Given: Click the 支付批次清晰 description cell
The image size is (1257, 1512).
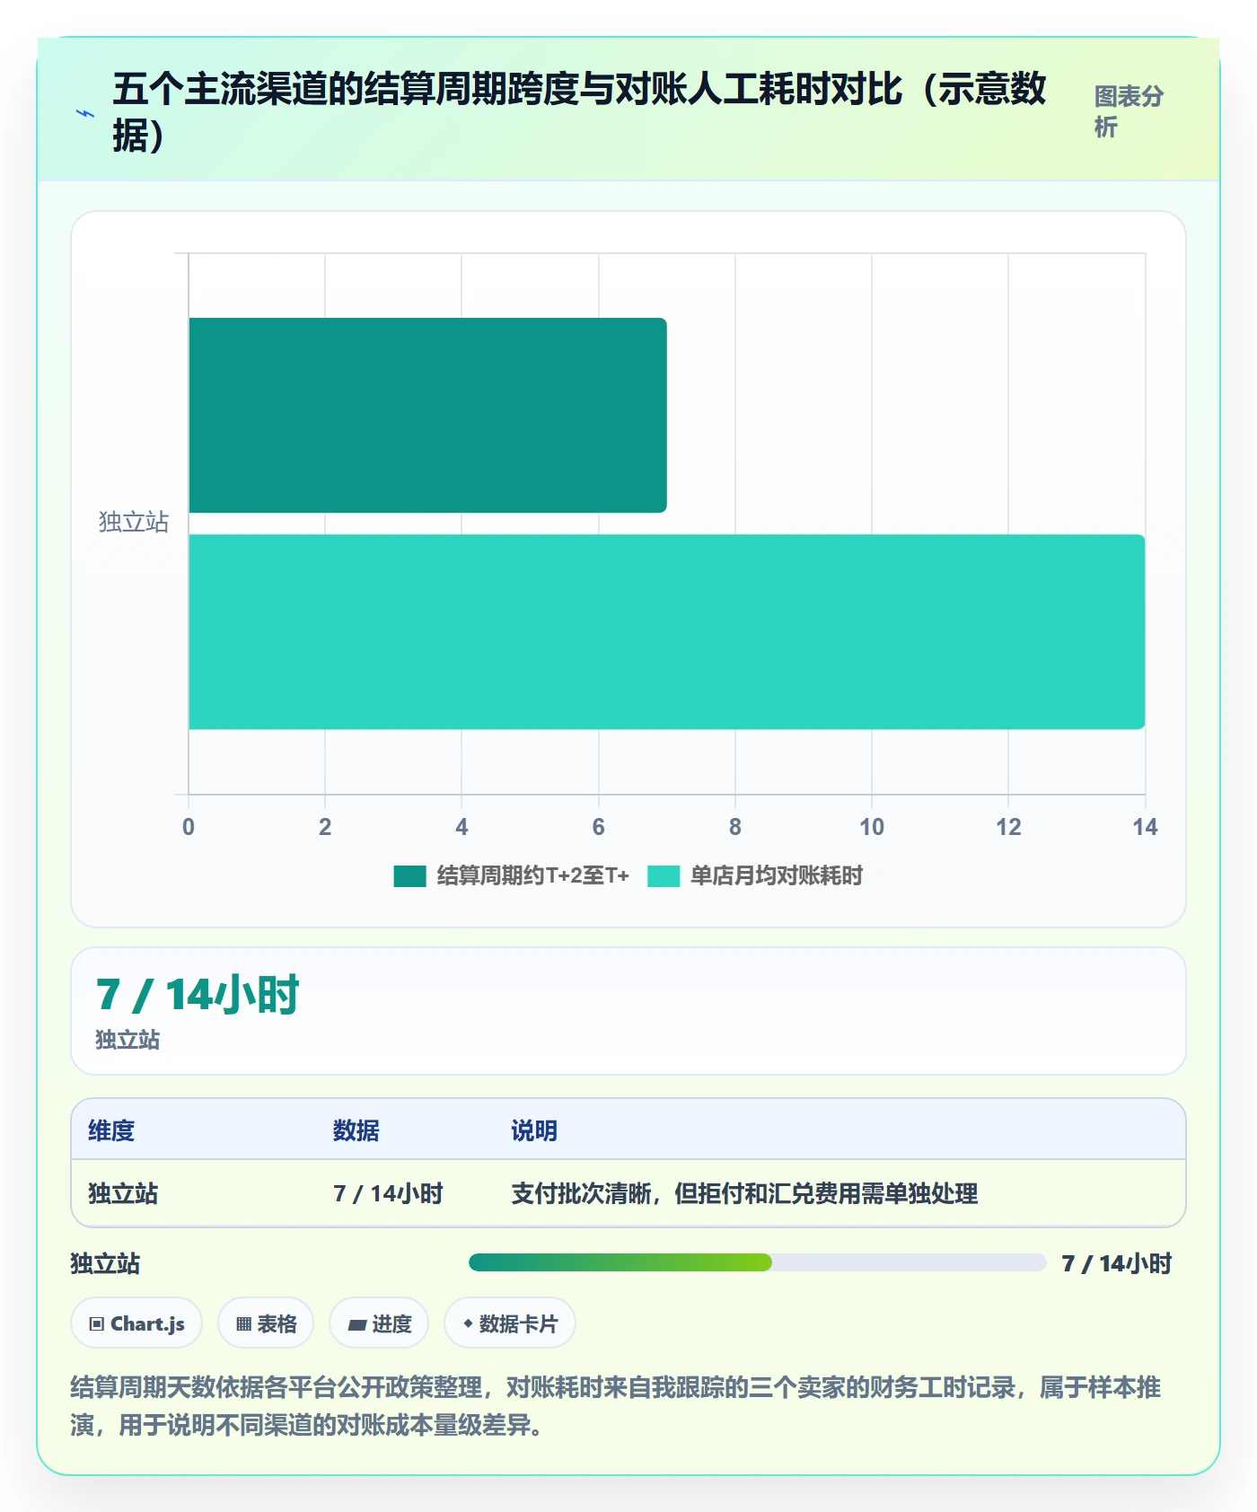Looking at the screenshot, I should pos(744,1193).
